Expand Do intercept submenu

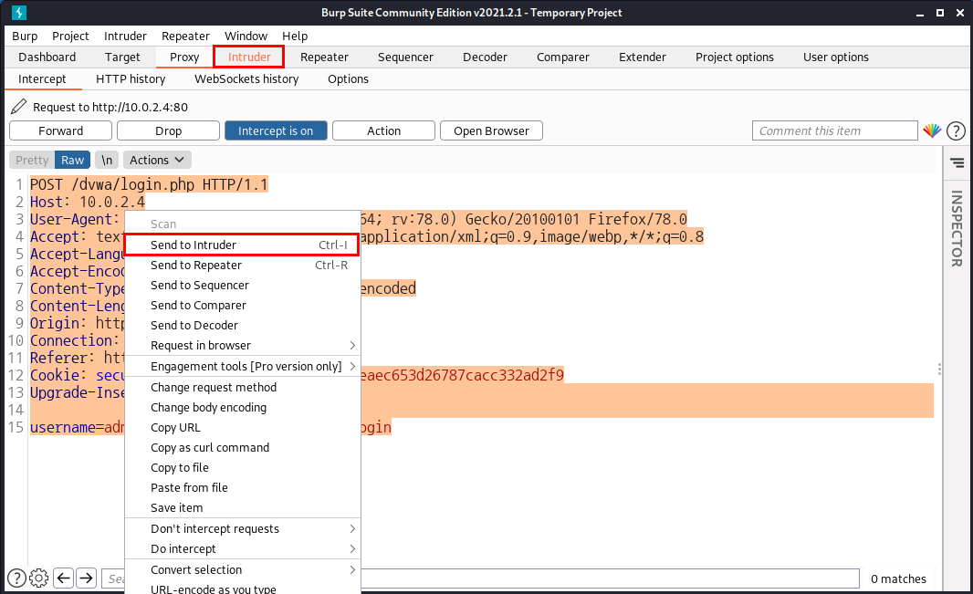(x=243, y=548)
